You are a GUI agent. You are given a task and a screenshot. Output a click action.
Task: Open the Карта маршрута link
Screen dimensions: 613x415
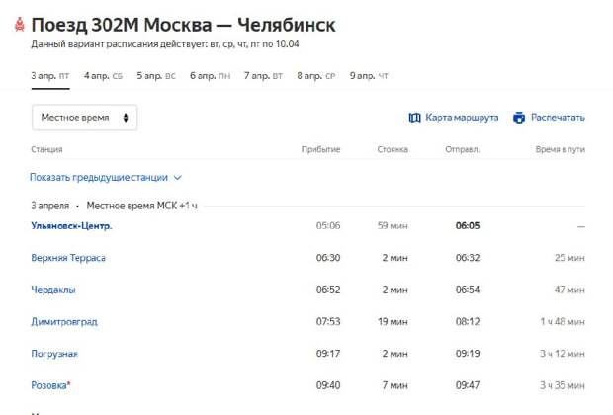click(462, 118)
